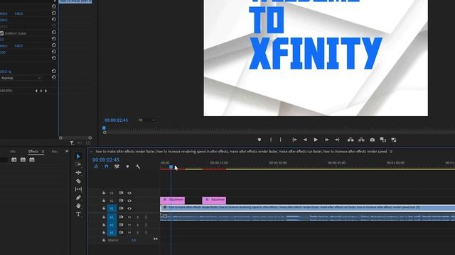Toggle V3 track output eye
455x255 pixels.
point(129,193)
